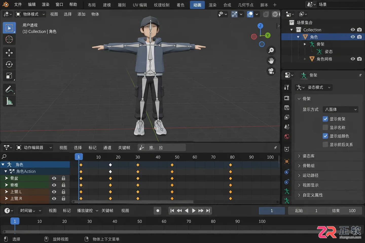Screen dimensions: 365x243
Task: Open the 动作编辑器 mode dropdown
Action: click(x=34, y=148)
